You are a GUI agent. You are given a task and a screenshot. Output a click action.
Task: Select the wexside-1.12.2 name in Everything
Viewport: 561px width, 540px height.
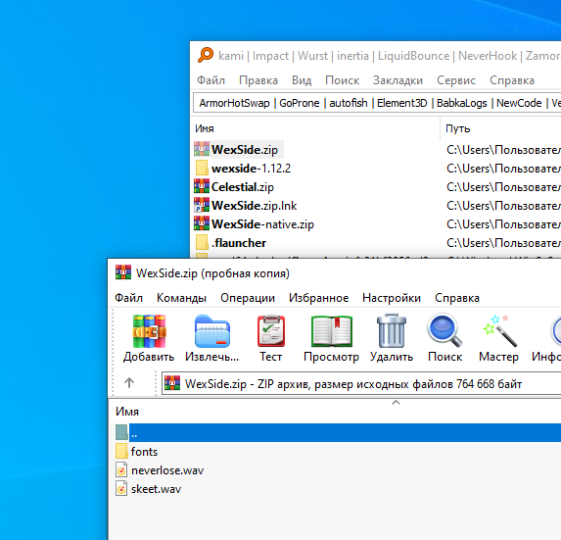252,169
